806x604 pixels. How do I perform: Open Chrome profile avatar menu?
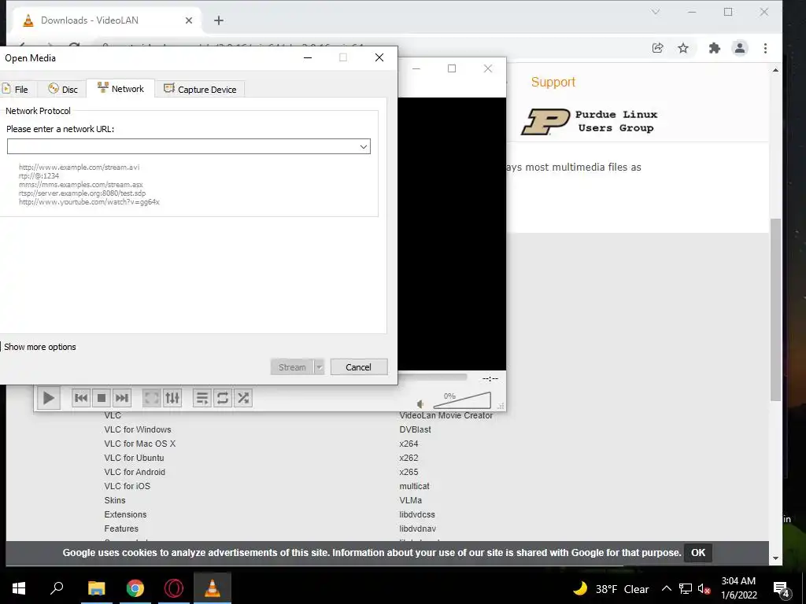tap(740, 48)
